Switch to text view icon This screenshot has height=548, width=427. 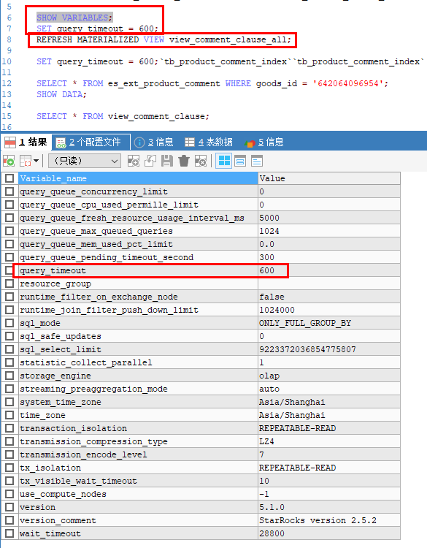257,161
